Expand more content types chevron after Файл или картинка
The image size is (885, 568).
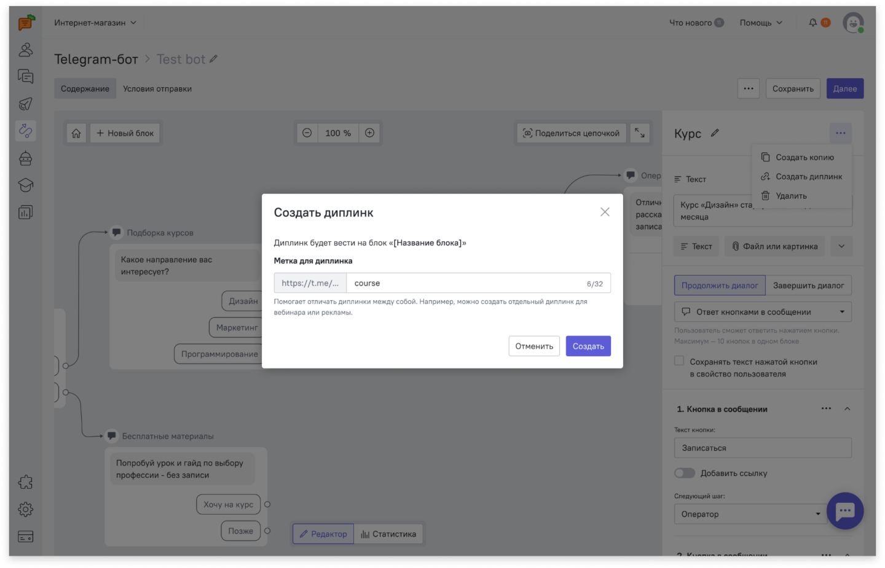pyautogui.click(x=841, y=246)
